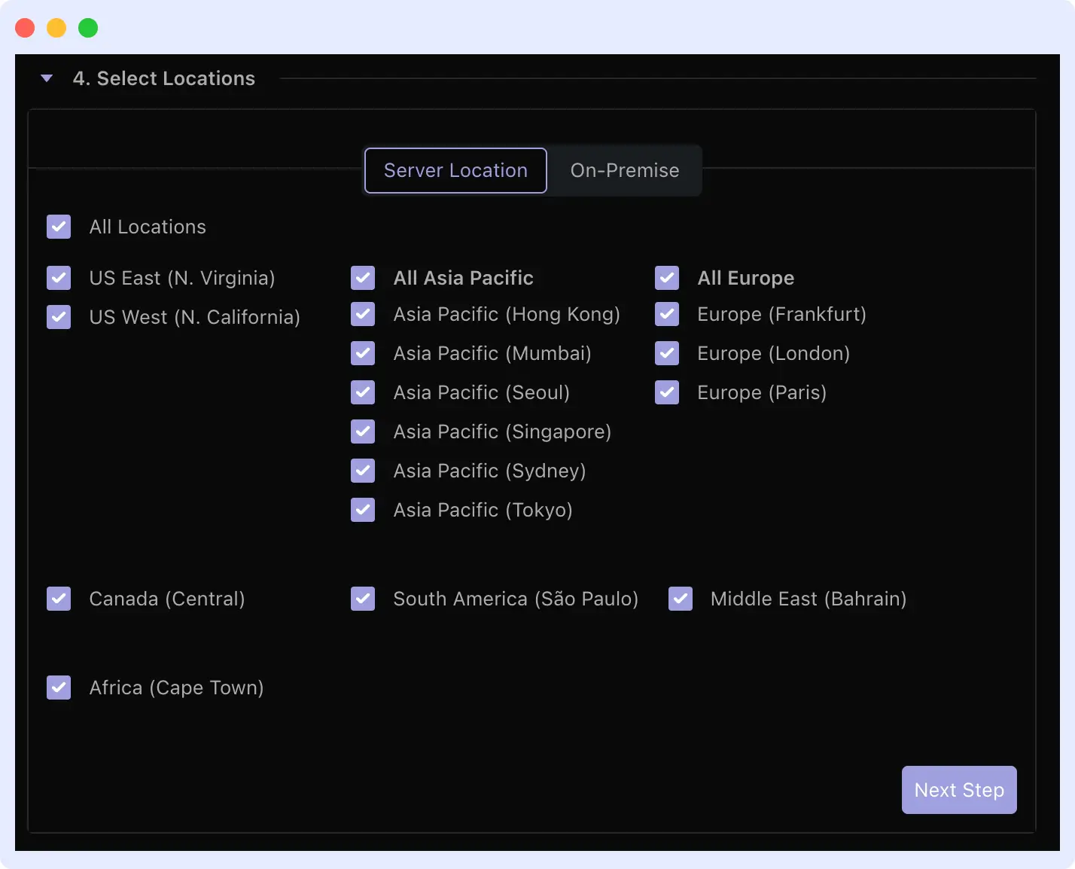Toggle the Europe (London) checkbox
The height and width of the screenshot is (869, 1075).
[667, 353]
